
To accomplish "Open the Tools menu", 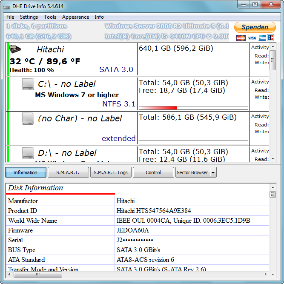I will [x=50, y=17].
